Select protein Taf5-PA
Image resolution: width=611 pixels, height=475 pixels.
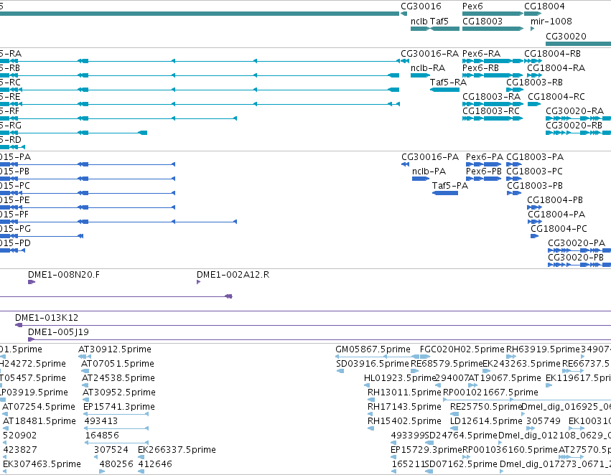coord(449,186)
